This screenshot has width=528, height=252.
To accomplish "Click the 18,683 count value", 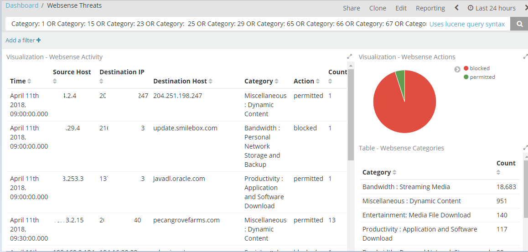I will (x=506, y=187).
